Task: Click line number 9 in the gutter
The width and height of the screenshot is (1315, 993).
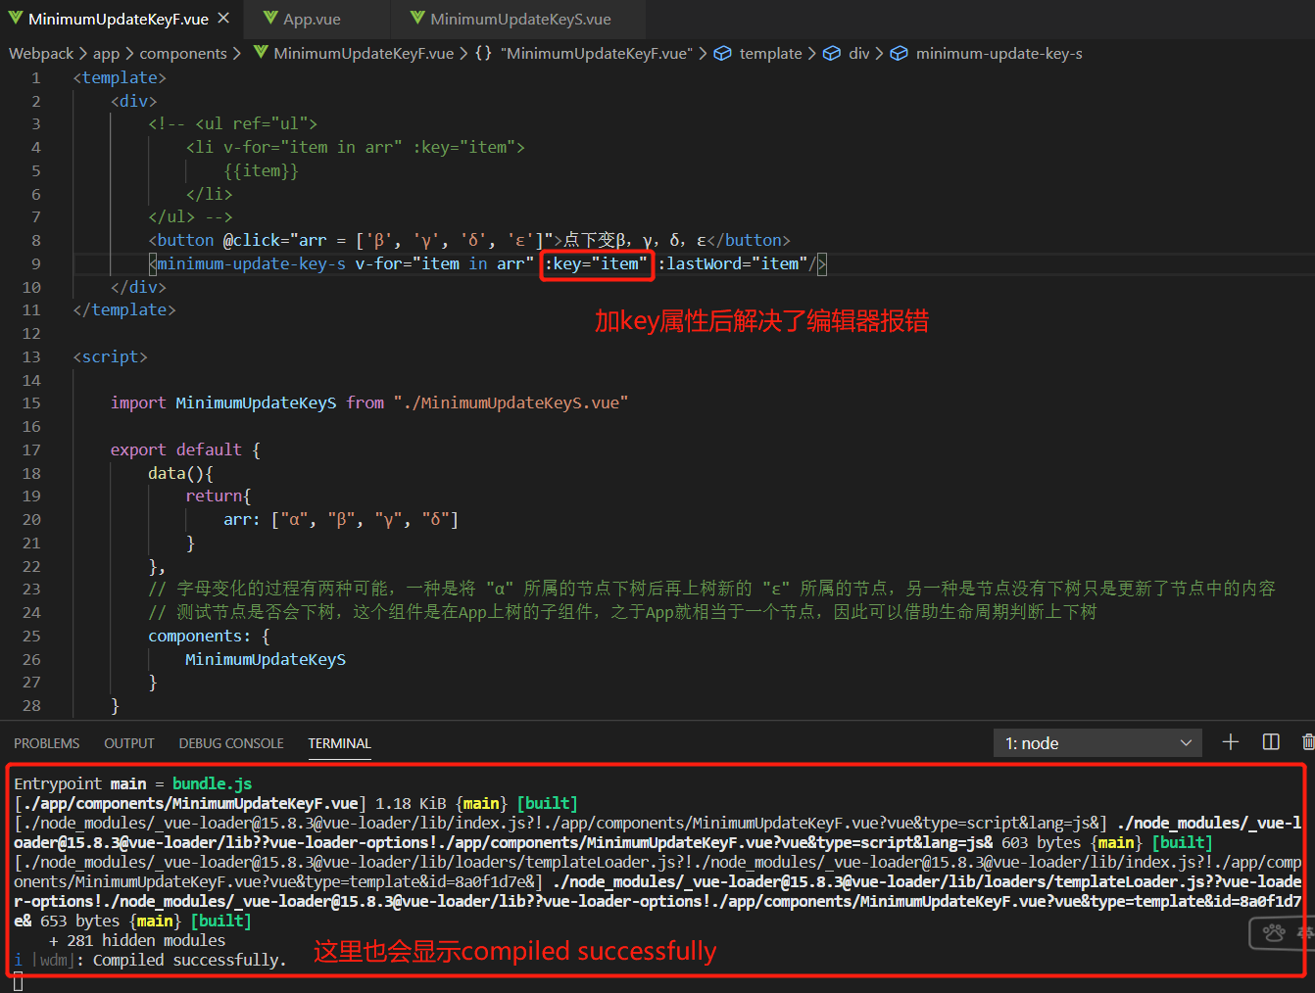Action: point(36,263)
